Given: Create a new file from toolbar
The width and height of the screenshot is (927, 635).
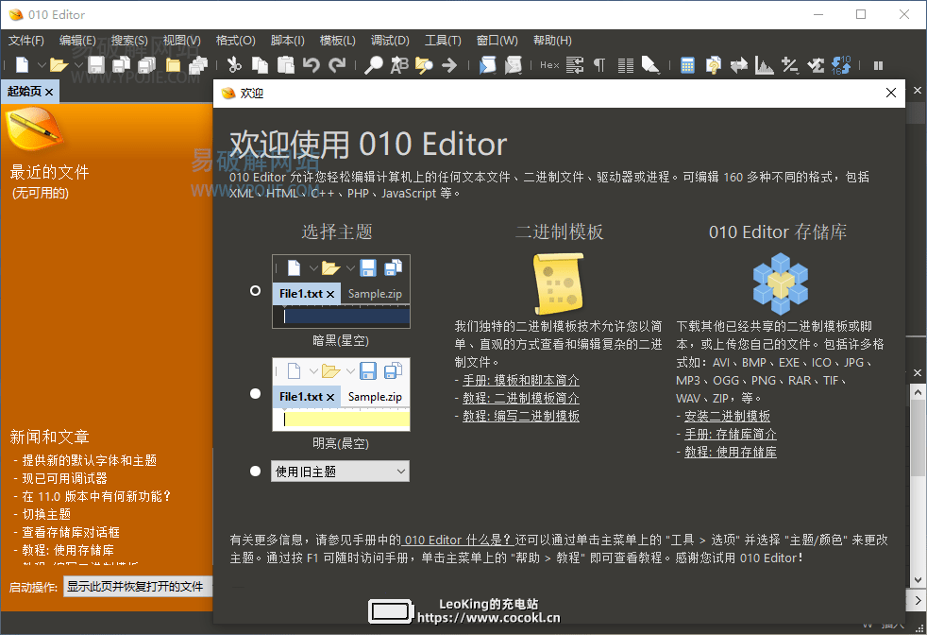Looking at the screenshot, I should pyautogui.click(x=23, y=64).
